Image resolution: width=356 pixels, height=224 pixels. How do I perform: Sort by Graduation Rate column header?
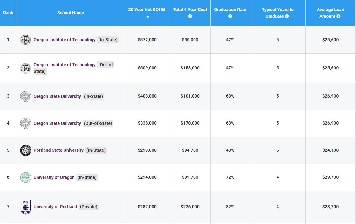coord(230,10)
